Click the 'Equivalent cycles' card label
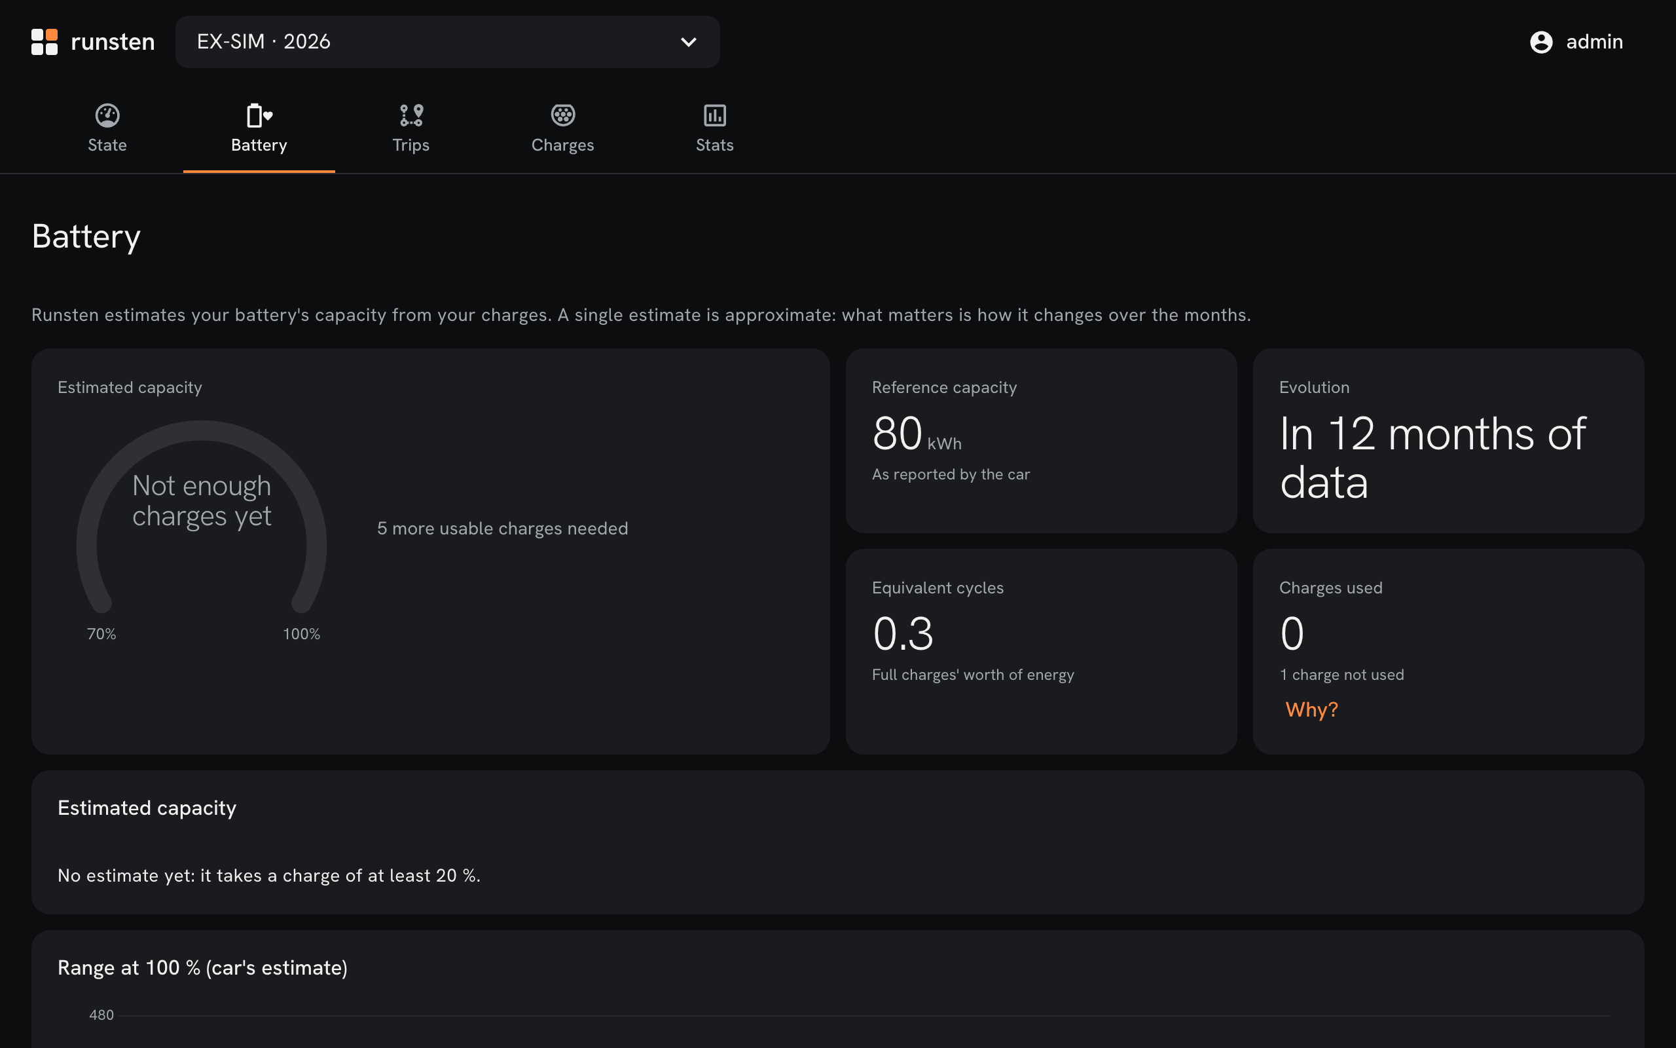This screenshot has width=1676, height=1048. [938, 588]
